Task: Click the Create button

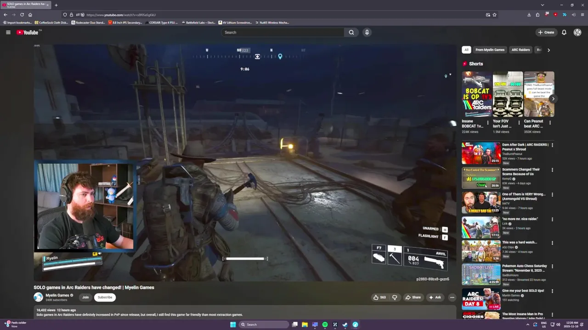Action: [546, 32]
